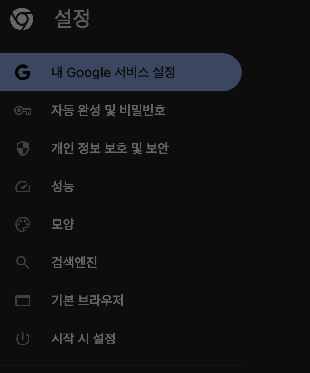Click the browser window icon

23,301
